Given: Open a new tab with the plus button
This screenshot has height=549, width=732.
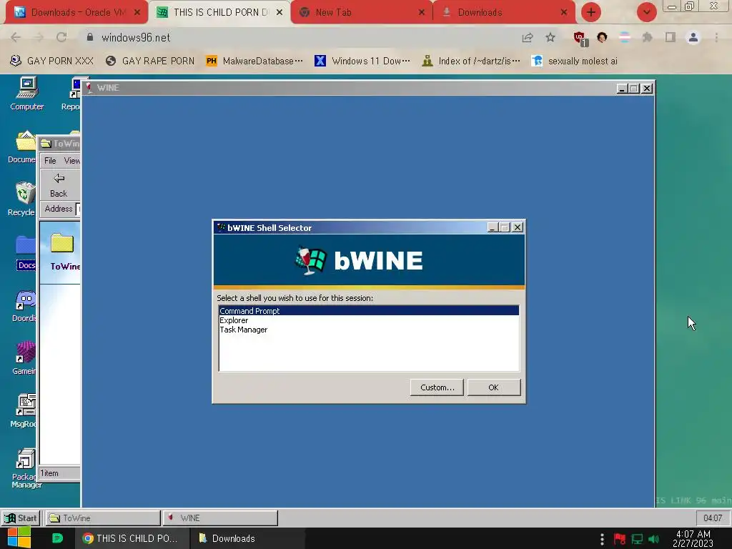Looking at the screenshot, I should [x=591, y=12].
